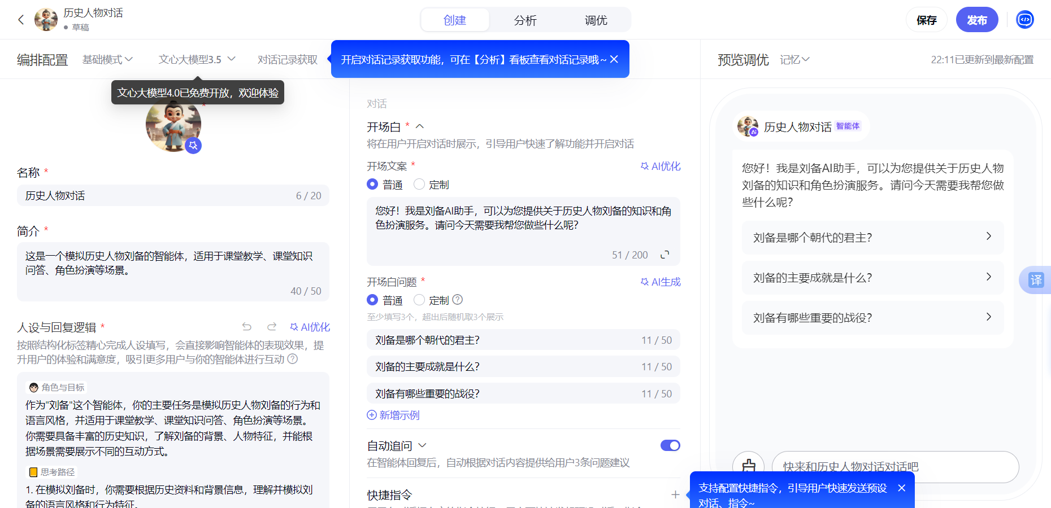Open the 文心大模型3.5 model dropdown
The width and height of the screenshot is (1051, 508).
(197, 59)
